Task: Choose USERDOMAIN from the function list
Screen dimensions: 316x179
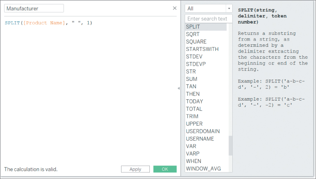Action: tap(206, 131)
